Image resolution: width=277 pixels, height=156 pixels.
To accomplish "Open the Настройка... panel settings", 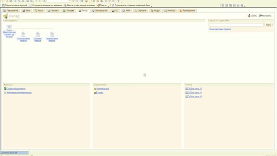I will tap(266, 16).
